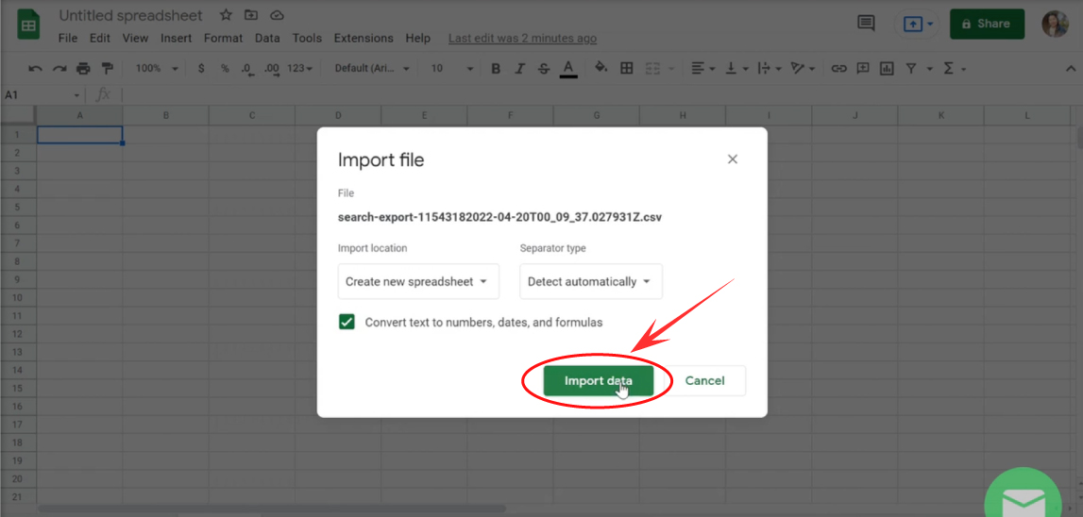The image size is (1083, 517).
Task: Open the zoom 100% dropdown
Action: (157, 68)
